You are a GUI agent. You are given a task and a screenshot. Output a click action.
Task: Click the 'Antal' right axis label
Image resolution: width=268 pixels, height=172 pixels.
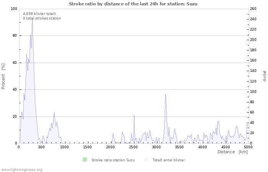(265, 76)
